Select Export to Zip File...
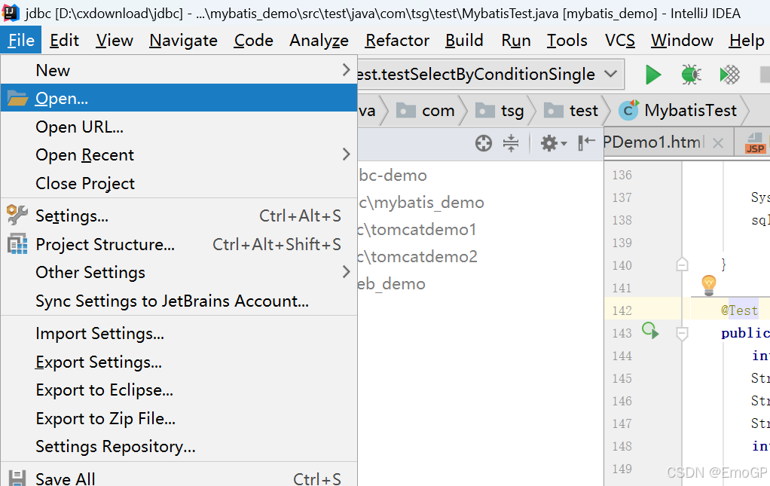 pos(179,418)
